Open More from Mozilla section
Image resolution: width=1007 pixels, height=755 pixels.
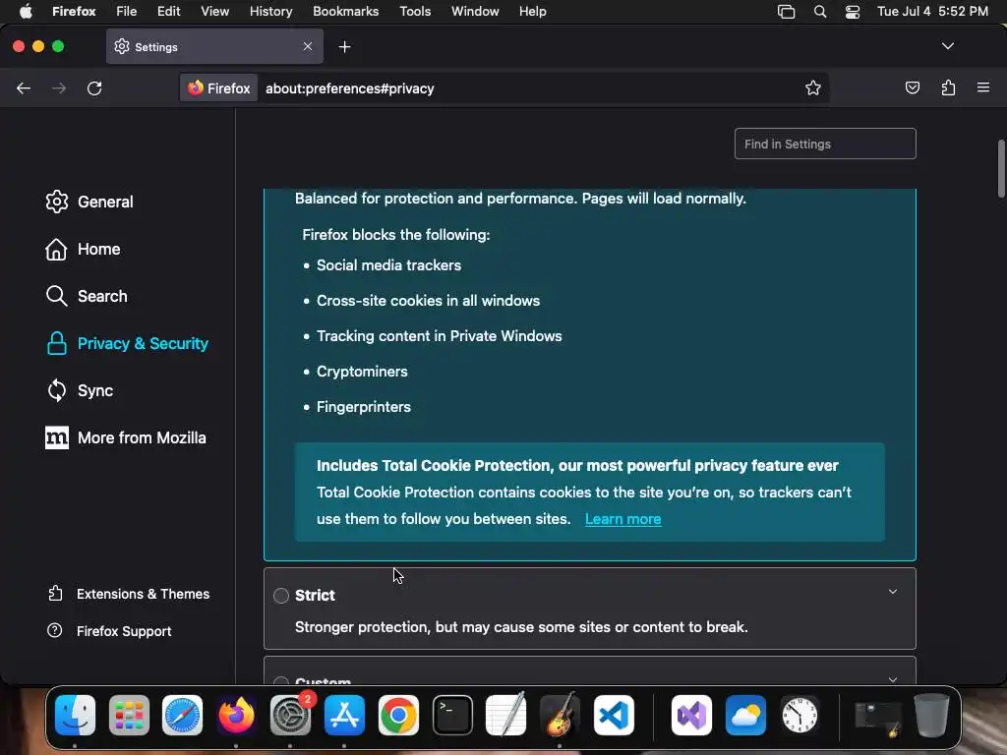(126, 437)
